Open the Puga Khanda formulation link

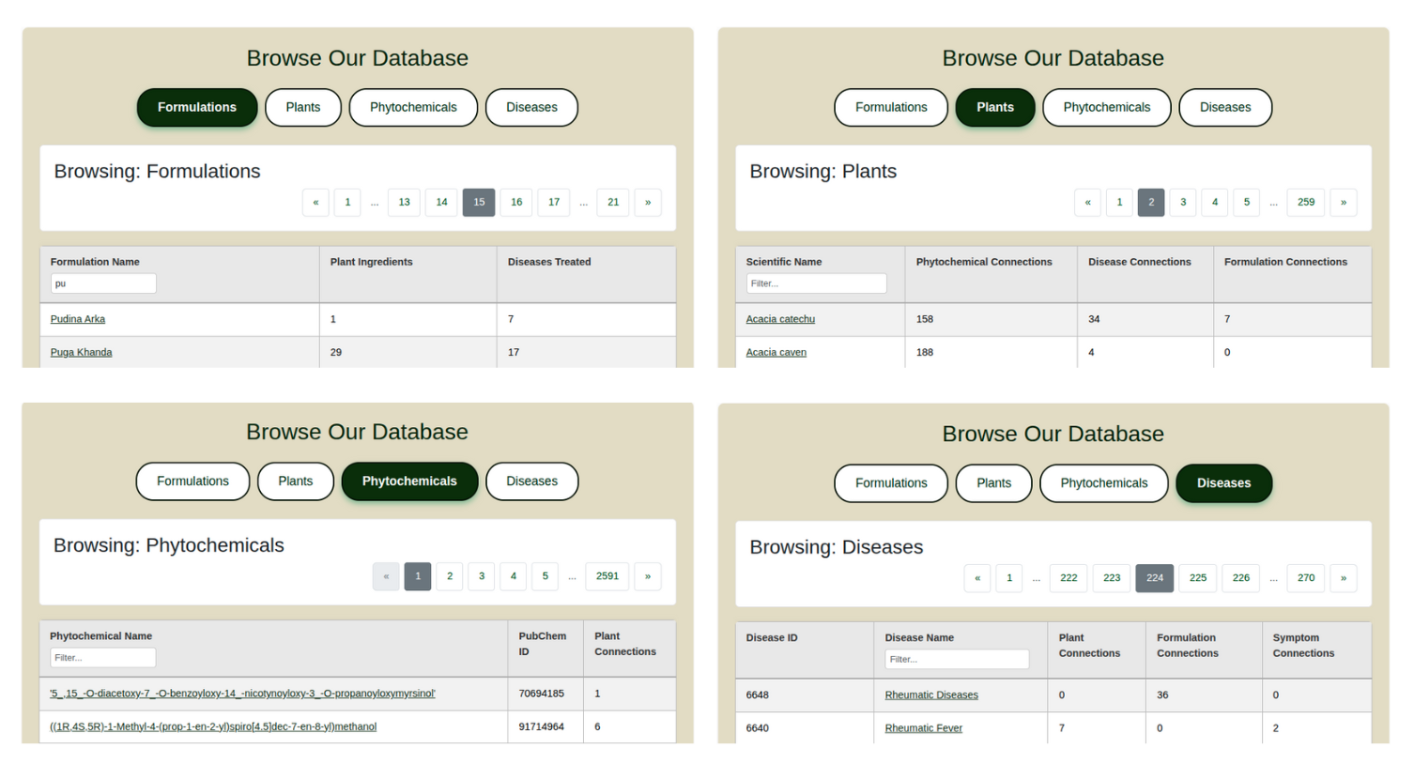click(81, 353)
